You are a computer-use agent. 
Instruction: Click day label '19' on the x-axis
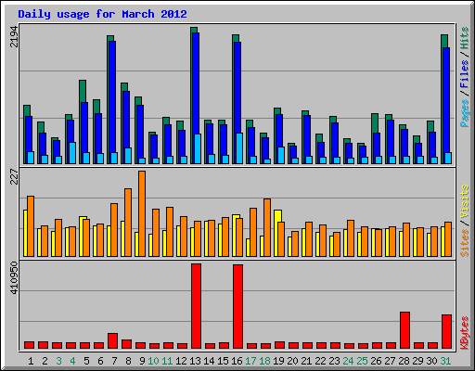(278, 361)
